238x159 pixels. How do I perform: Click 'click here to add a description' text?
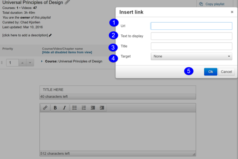(25, 35)
